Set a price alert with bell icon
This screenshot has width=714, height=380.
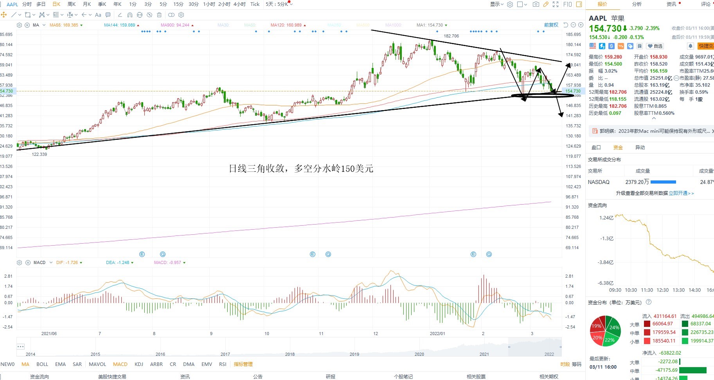[691, 46]
